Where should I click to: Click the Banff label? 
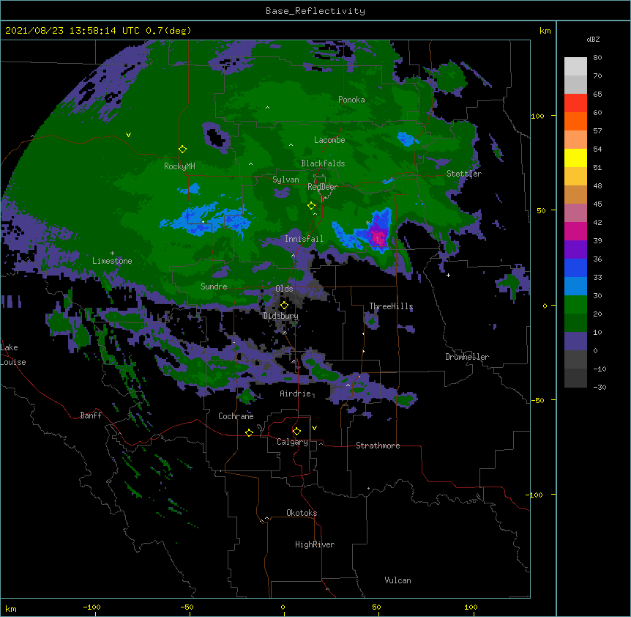point(91,415)
